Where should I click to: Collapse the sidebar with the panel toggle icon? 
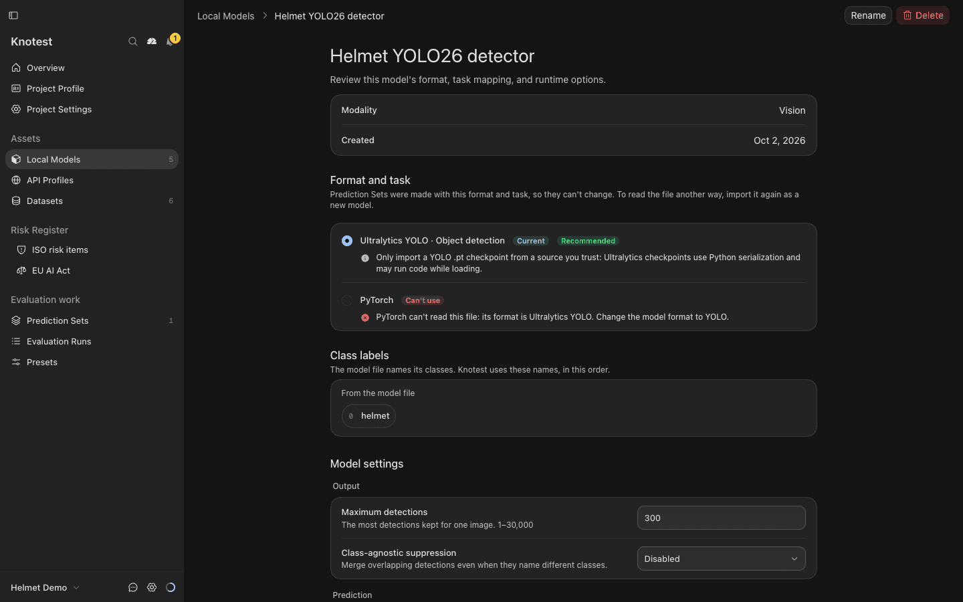tap(13, 15)
